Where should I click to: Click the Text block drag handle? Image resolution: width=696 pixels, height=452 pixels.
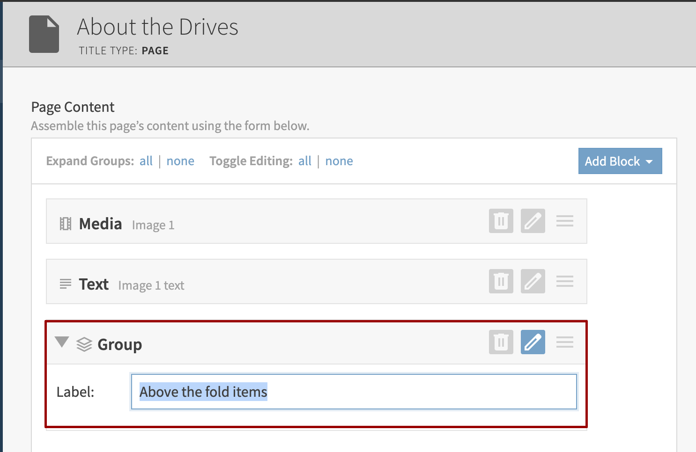(564, 281)
